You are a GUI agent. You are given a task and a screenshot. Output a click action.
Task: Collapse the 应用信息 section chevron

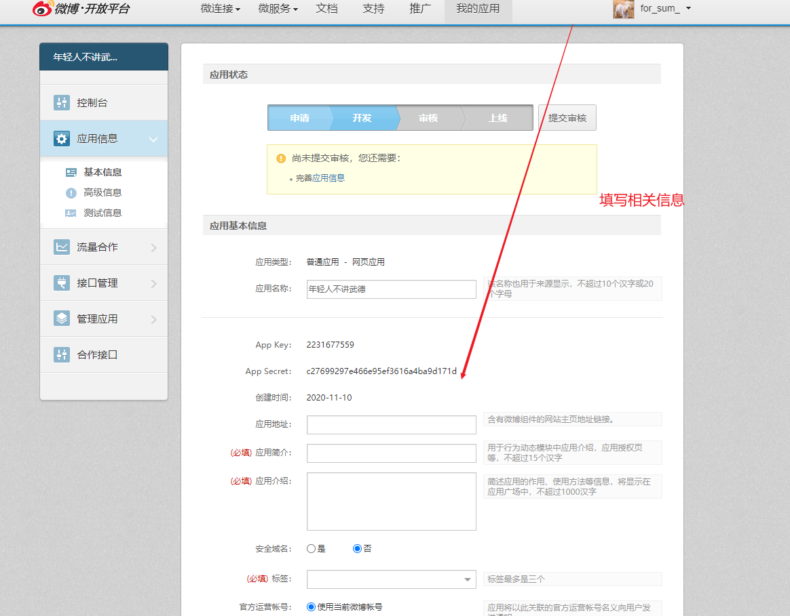tap(153, 139)
